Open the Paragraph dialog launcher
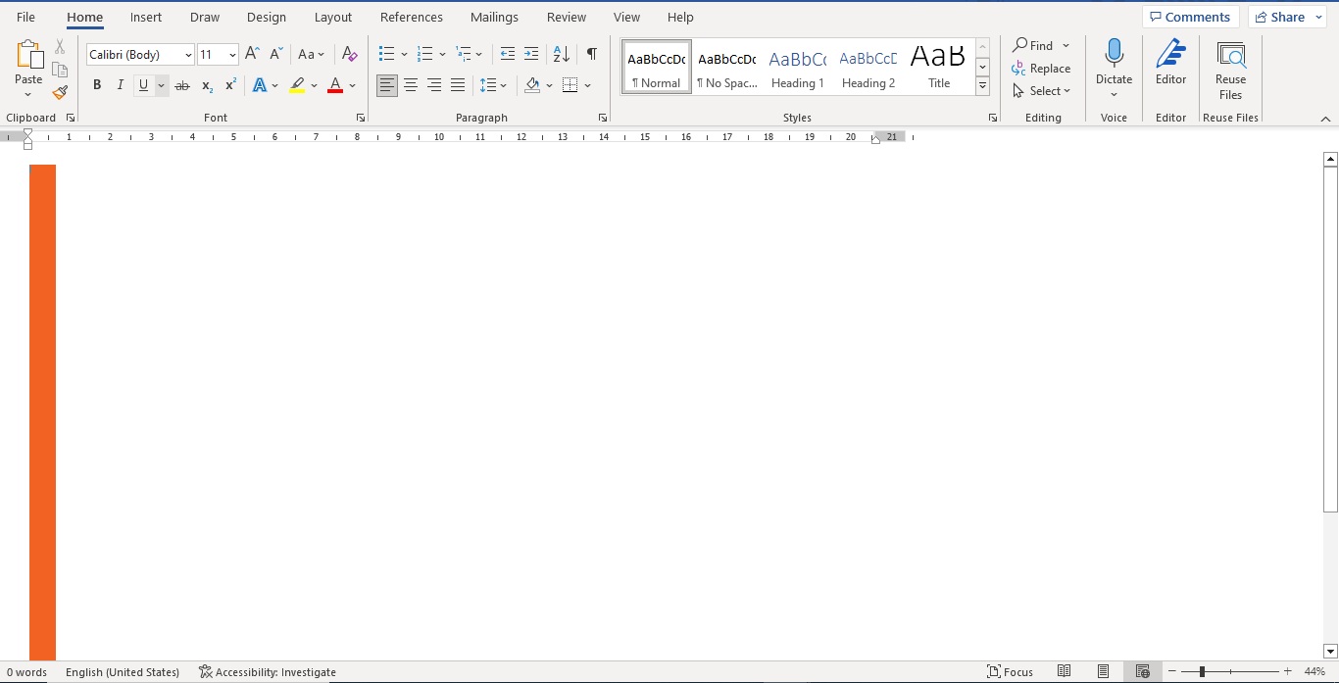 pos(602,118)
